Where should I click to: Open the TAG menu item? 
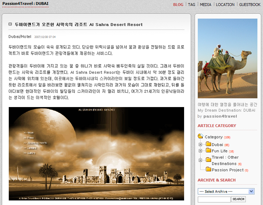tap(191, 4)
